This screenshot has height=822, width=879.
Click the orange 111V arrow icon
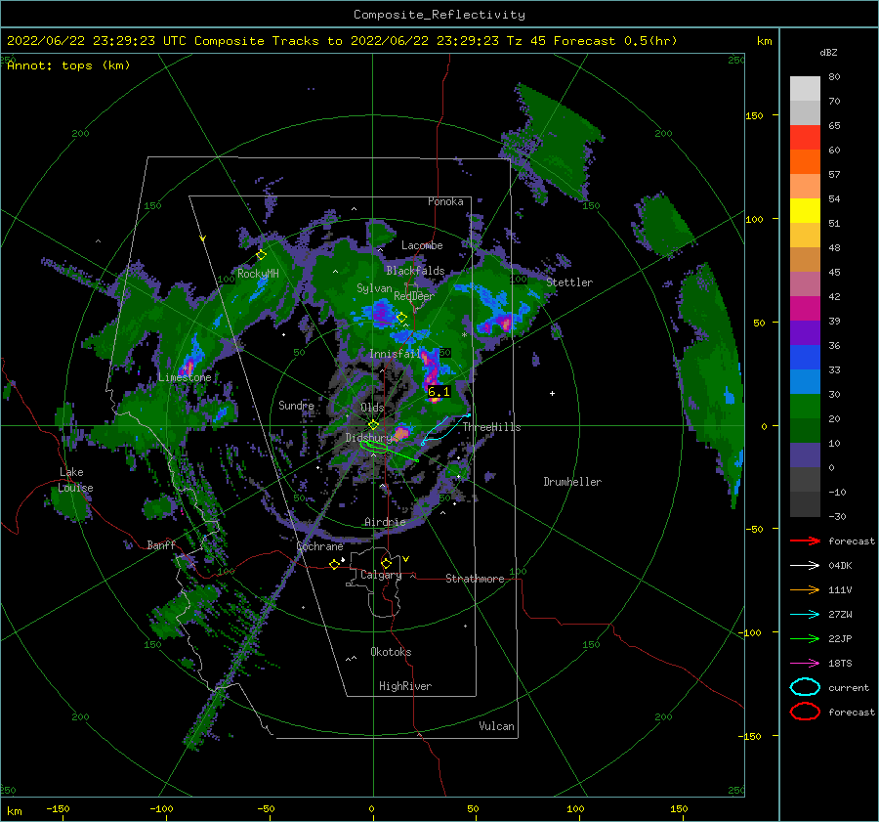tap(805, 589)
